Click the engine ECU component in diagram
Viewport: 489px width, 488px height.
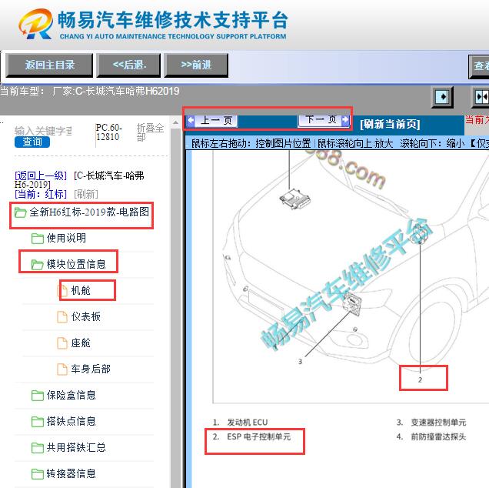(x=294, y=199)
